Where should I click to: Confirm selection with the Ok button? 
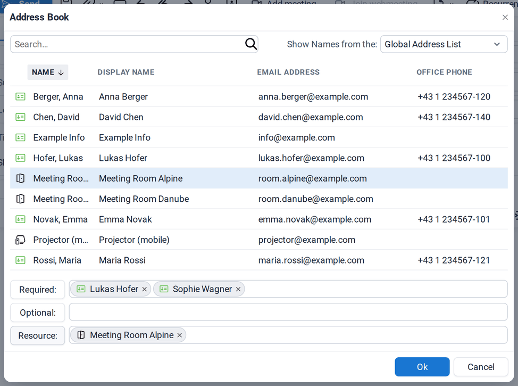tap(422, 367)
